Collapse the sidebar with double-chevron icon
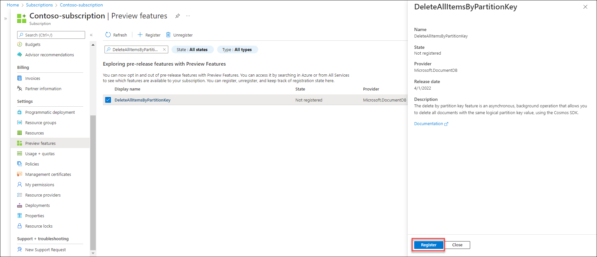597x257 pixels. pos(91,35)
